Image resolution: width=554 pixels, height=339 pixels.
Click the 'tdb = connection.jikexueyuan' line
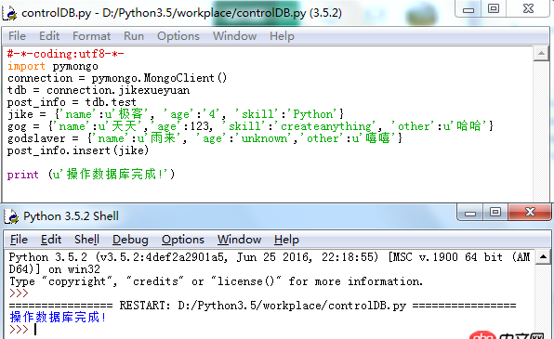point(99,90)
